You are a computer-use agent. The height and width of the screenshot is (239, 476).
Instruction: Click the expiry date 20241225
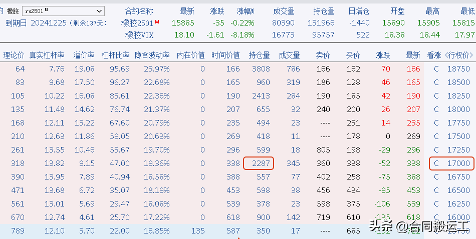(x=49, y=22)
